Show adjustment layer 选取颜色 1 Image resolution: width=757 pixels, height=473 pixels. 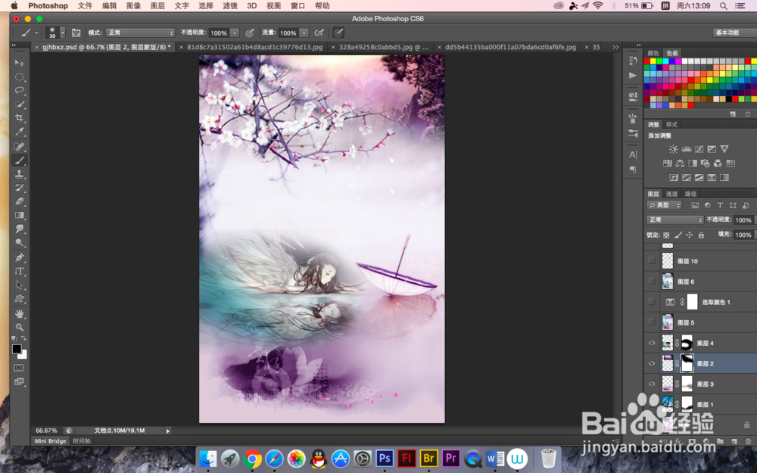pos(652,302)
